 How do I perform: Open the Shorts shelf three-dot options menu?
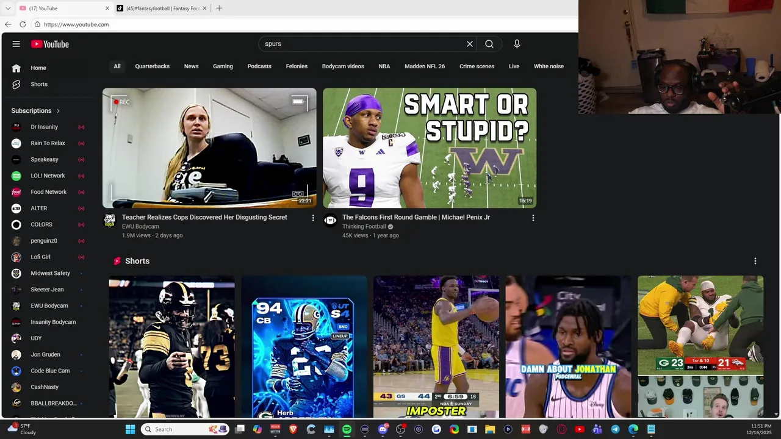755,261
